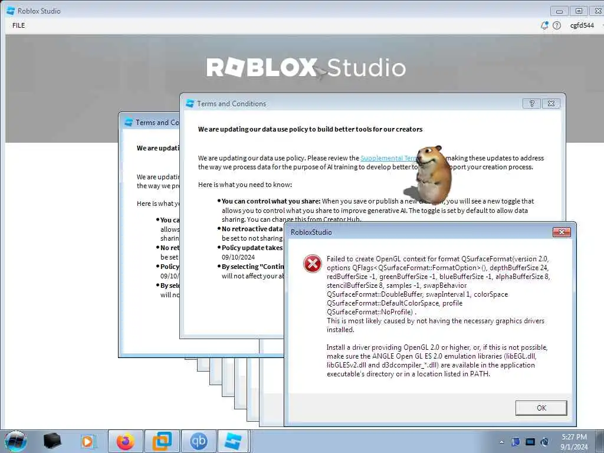Click the RobloxStudio error dialog title
This screenshot has height=453, width=604.
(x=311, y=232)
